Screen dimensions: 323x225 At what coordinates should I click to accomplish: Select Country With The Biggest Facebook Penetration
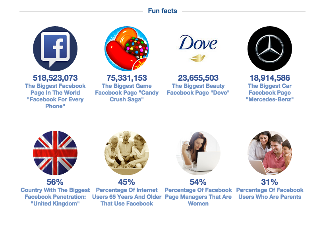coord(55,197)
